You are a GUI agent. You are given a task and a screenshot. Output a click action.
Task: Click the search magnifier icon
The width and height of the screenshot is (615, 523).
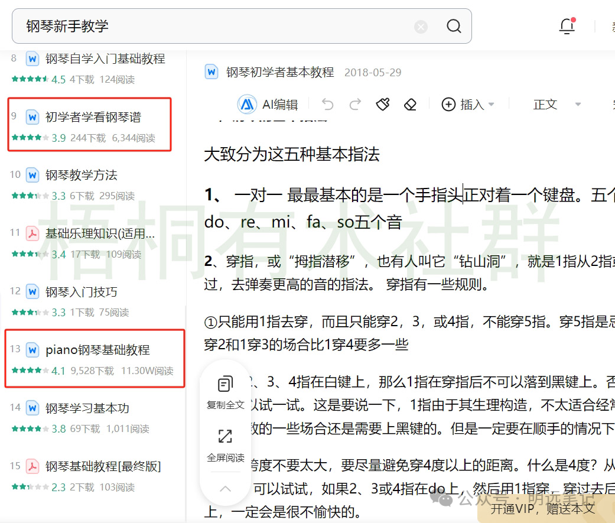[453, 27]
